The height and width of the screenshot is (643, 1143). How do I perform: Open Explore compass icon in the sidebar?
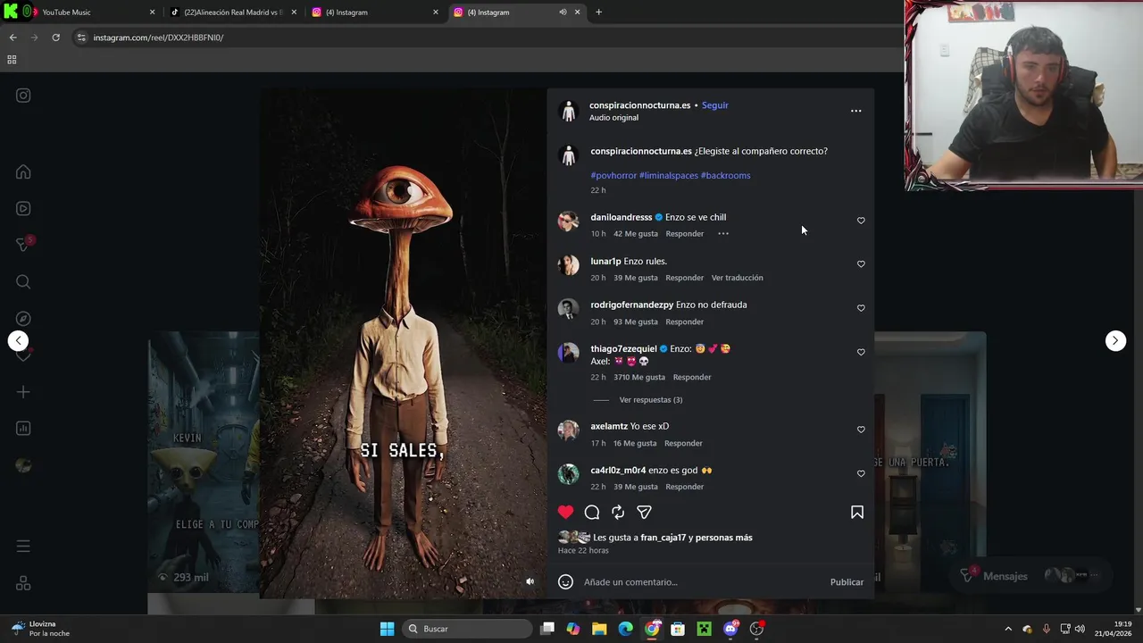coord(23,319)
